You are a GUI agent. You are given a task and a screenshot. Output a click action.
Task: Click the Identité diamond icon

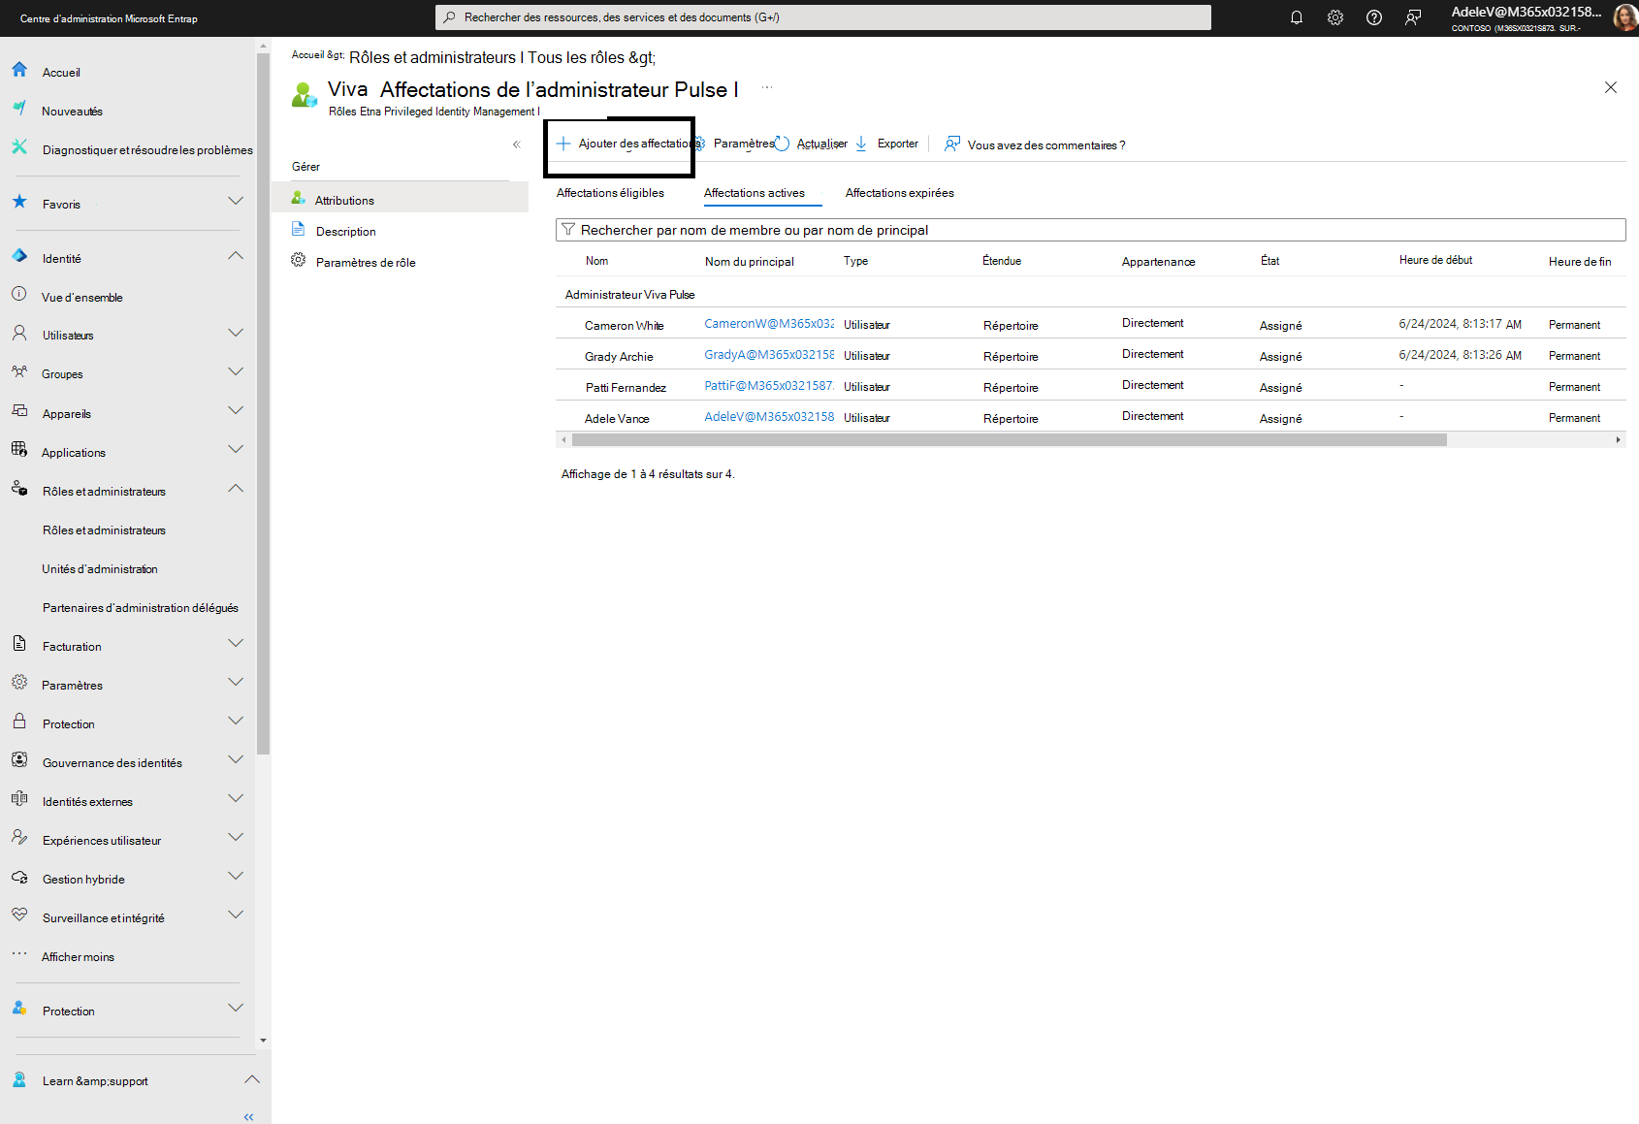(x=19, y=256)
